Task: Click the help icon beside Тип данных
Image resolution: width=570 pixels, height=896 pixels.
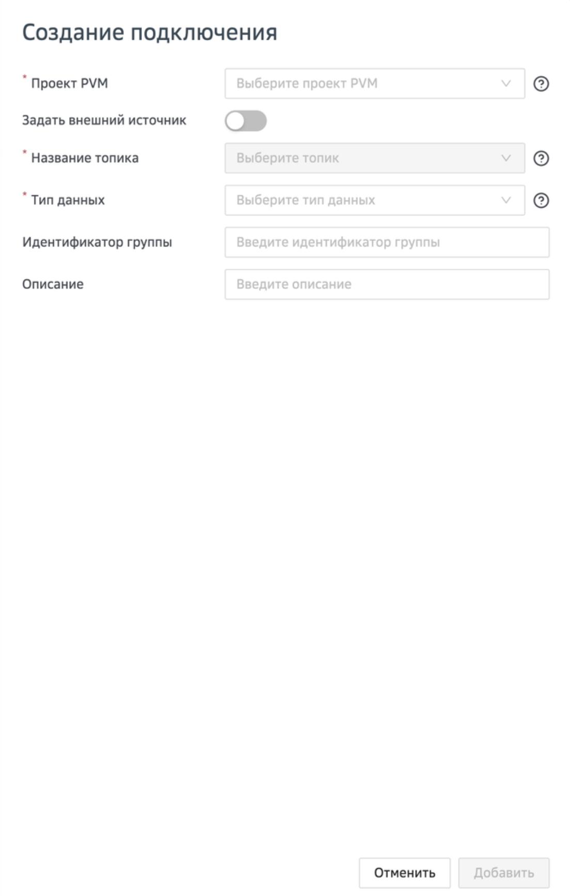Action: (541, 200)
